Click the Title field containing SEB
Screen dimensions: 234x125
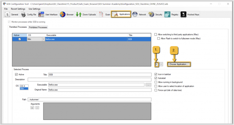(100, 75)
